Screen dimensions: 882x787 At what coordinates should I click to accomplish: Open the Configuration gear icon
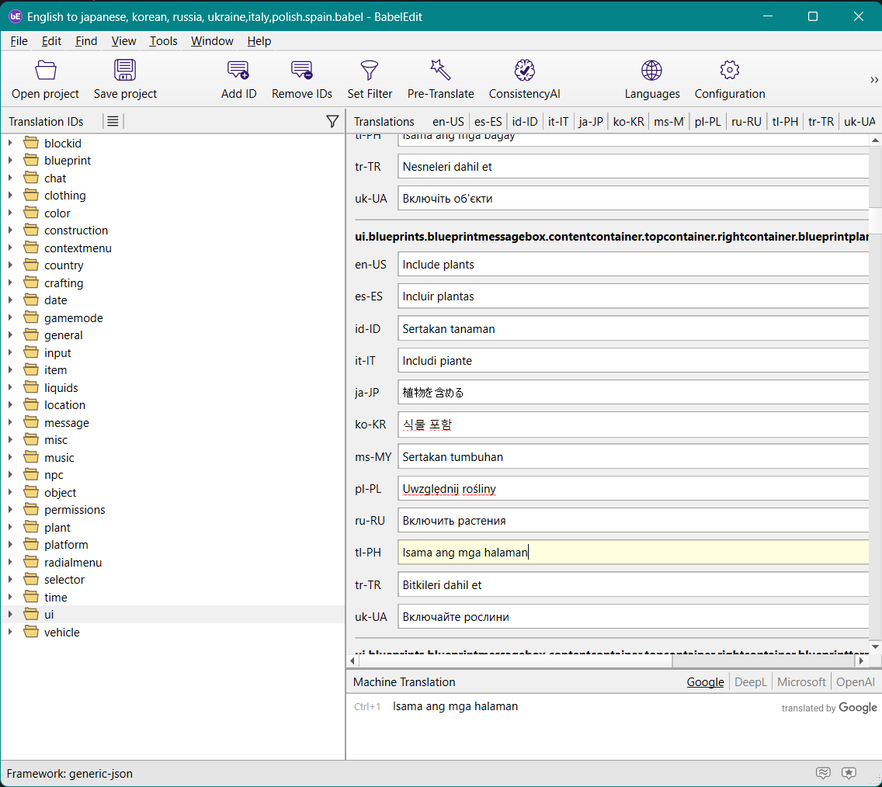(x=729, y=71)
